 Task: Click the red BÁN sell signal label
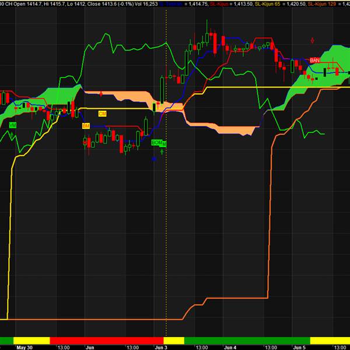coord(315,60)
